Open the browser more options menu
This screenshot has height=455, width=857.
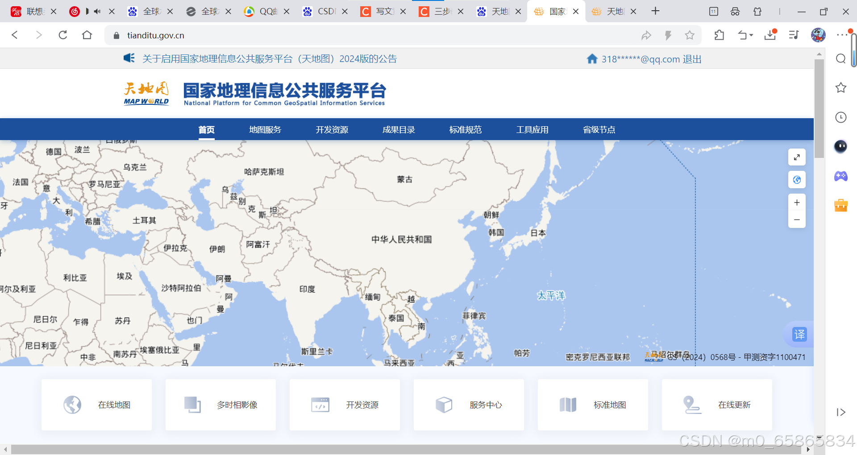pos(842,35)
